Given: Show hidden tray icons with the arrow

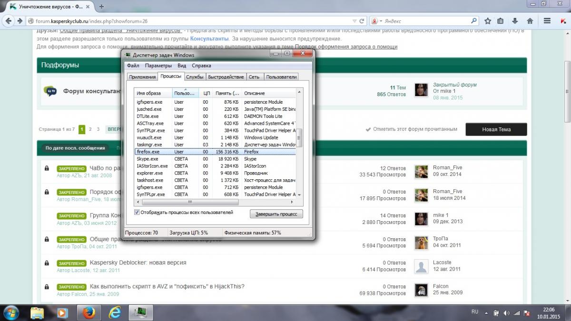Looking at the screenshot, I should coord(487,313).
